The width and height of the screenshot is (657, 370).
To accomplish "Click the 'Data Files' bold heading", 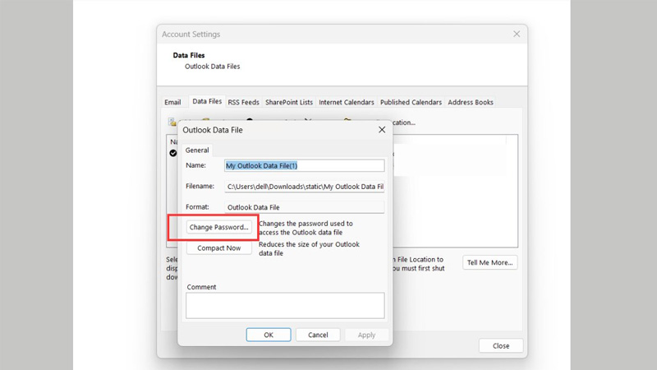I will click(x=189, y=55).
